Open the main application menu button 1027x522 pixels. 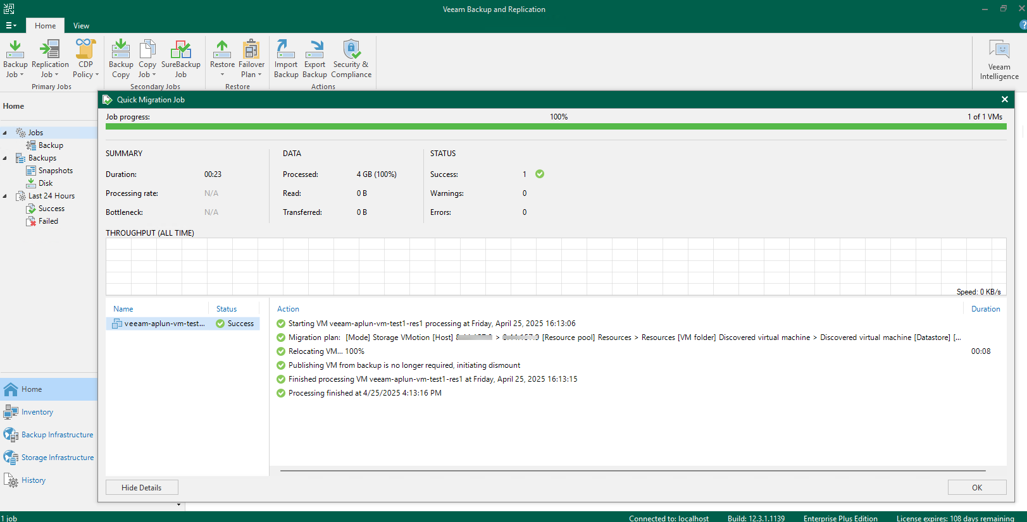coord(11,25)
